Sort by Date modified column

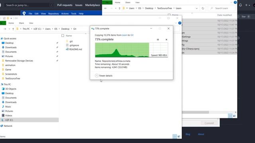pos(224,15)
